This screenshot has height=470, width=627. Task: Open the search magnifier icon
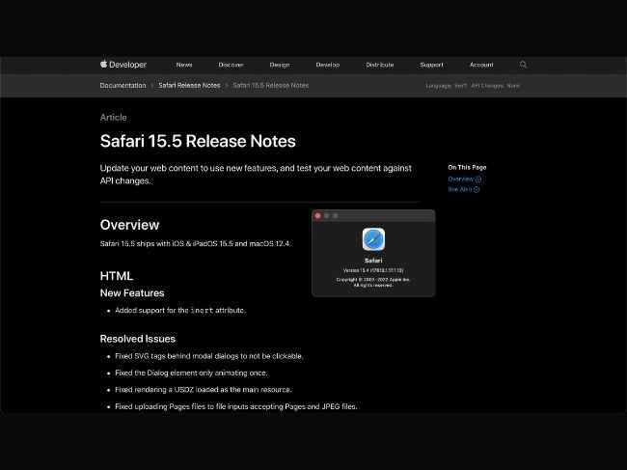pyautogui.click(x=523, y=65)
